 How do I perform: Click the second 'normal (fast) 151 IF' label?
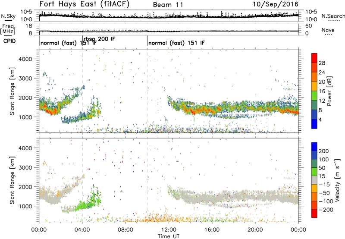(x=176, y=43)
